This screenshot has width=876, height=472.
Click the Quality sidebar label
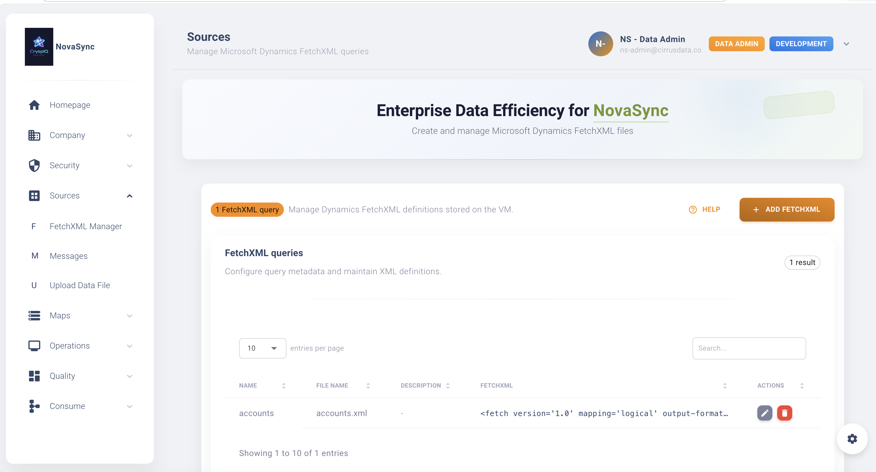[x=62, y=376]
